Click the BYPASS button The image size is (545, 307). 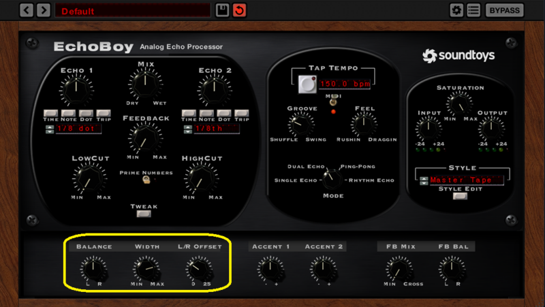pos(505,10)
